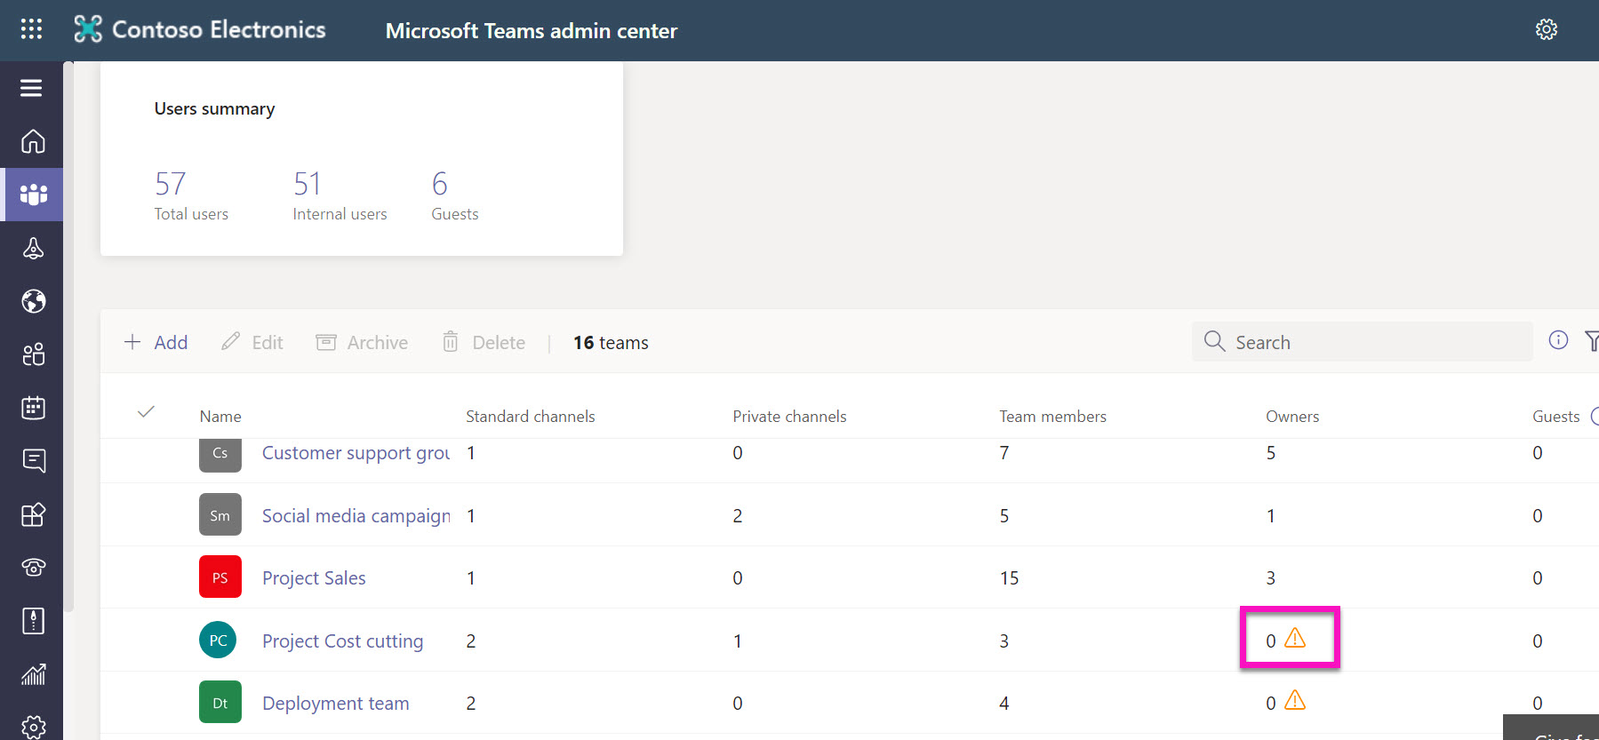This screenshot has height=740, width=1599.
Task: Click the 51 Internal users count
Action: click(308, 184)
